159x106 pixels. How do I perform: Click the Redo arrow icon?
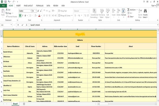point(14,2)
